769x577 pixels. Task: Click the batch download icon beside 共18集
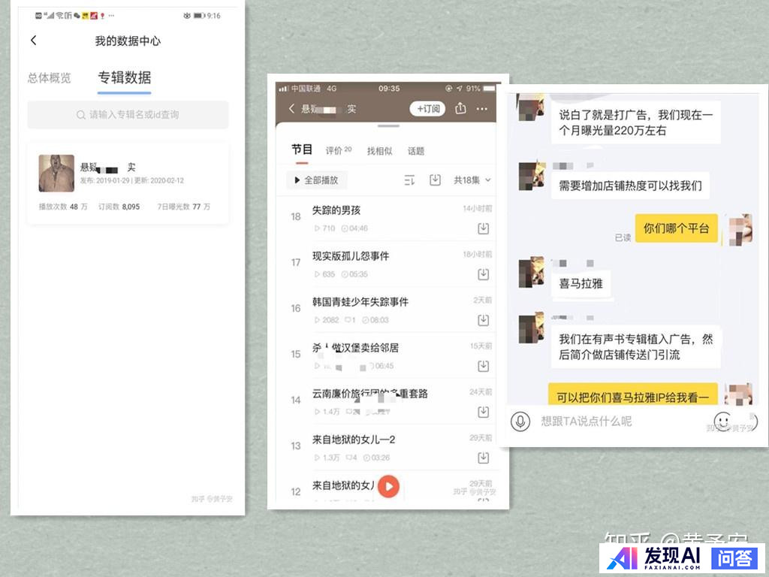pos(435,180)
